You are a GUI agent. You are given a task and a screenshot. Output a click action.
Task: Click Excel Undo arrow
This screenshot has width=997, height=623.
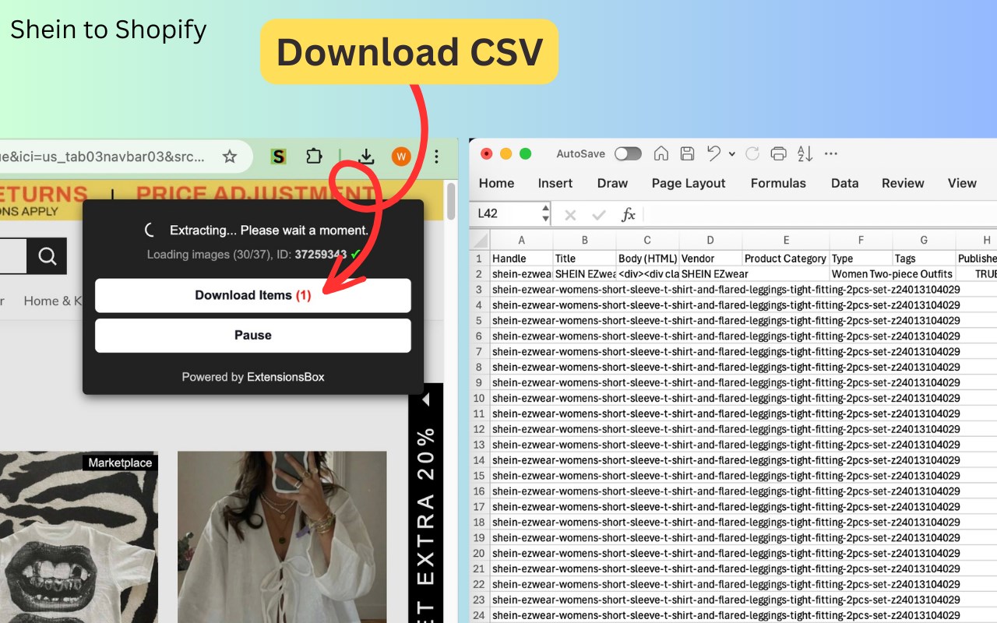tap(713, 153)
